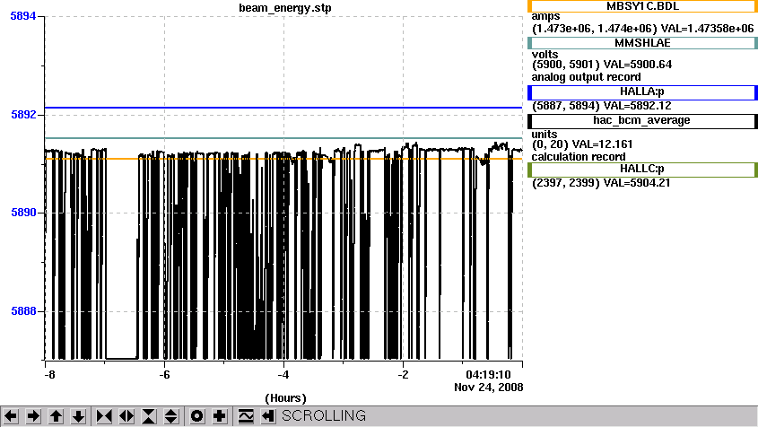Screen dimensions: 758x427
Task: Click the VAL=5904.21 value for HALLC:p
Action: coord(637,183)
